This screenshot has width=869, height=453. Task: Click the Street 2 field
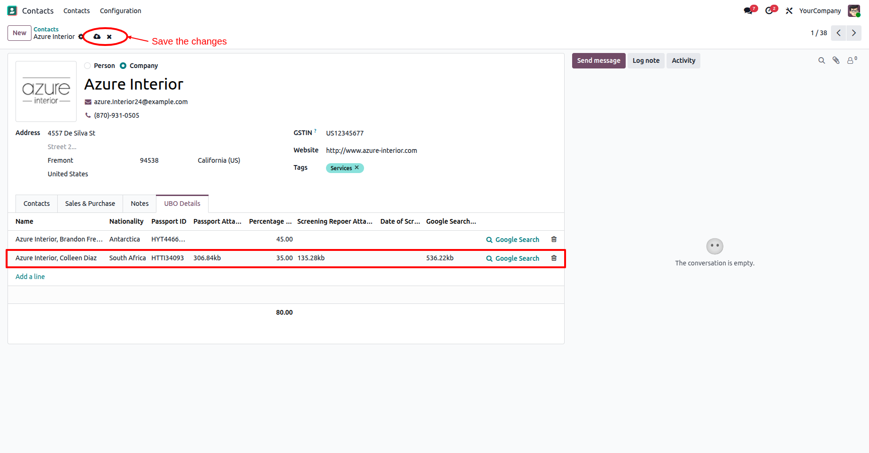(62, 147)
